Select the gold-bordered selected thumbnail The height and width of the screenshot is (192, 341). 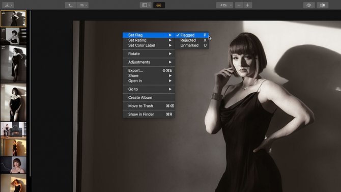[x=13, y=19]
